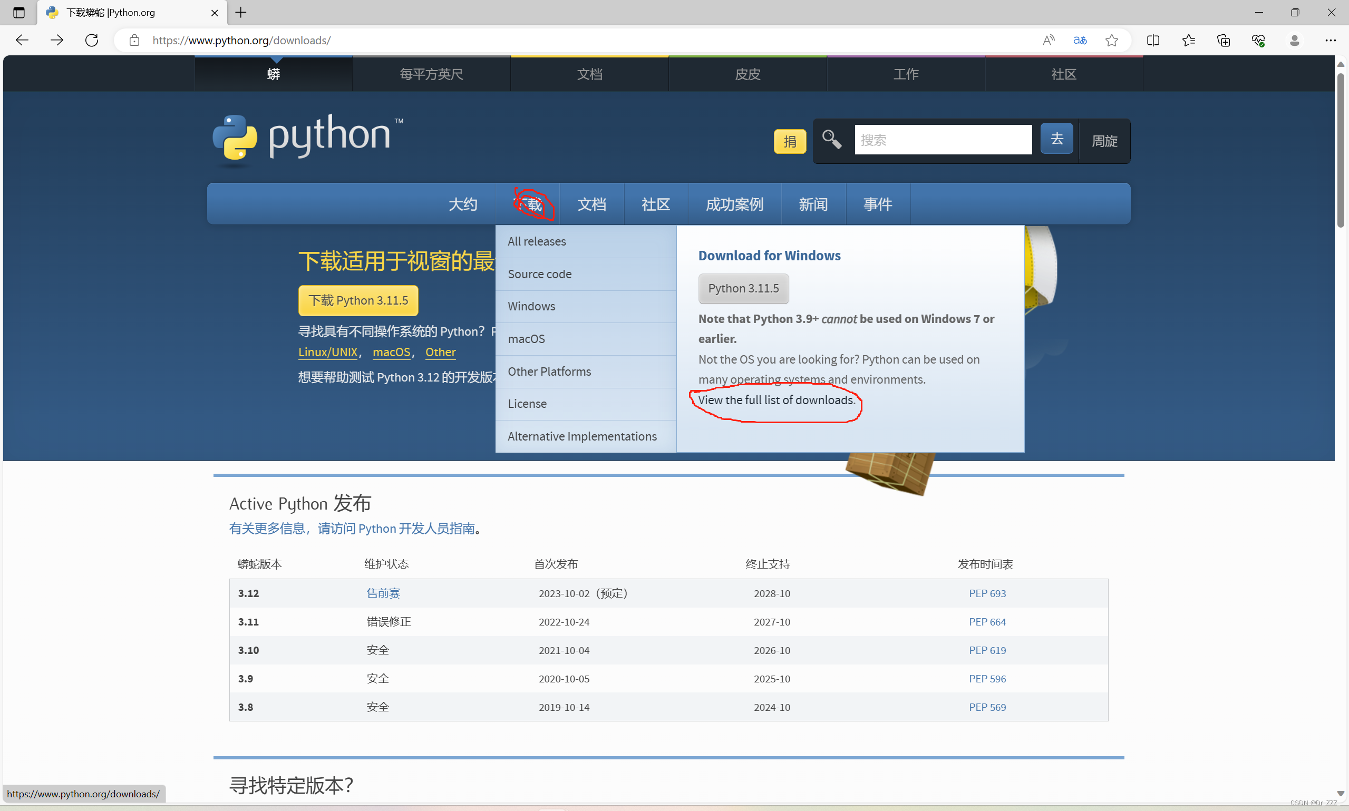
Task: Open View the full list of downloads link
Action: click(775, 400)
